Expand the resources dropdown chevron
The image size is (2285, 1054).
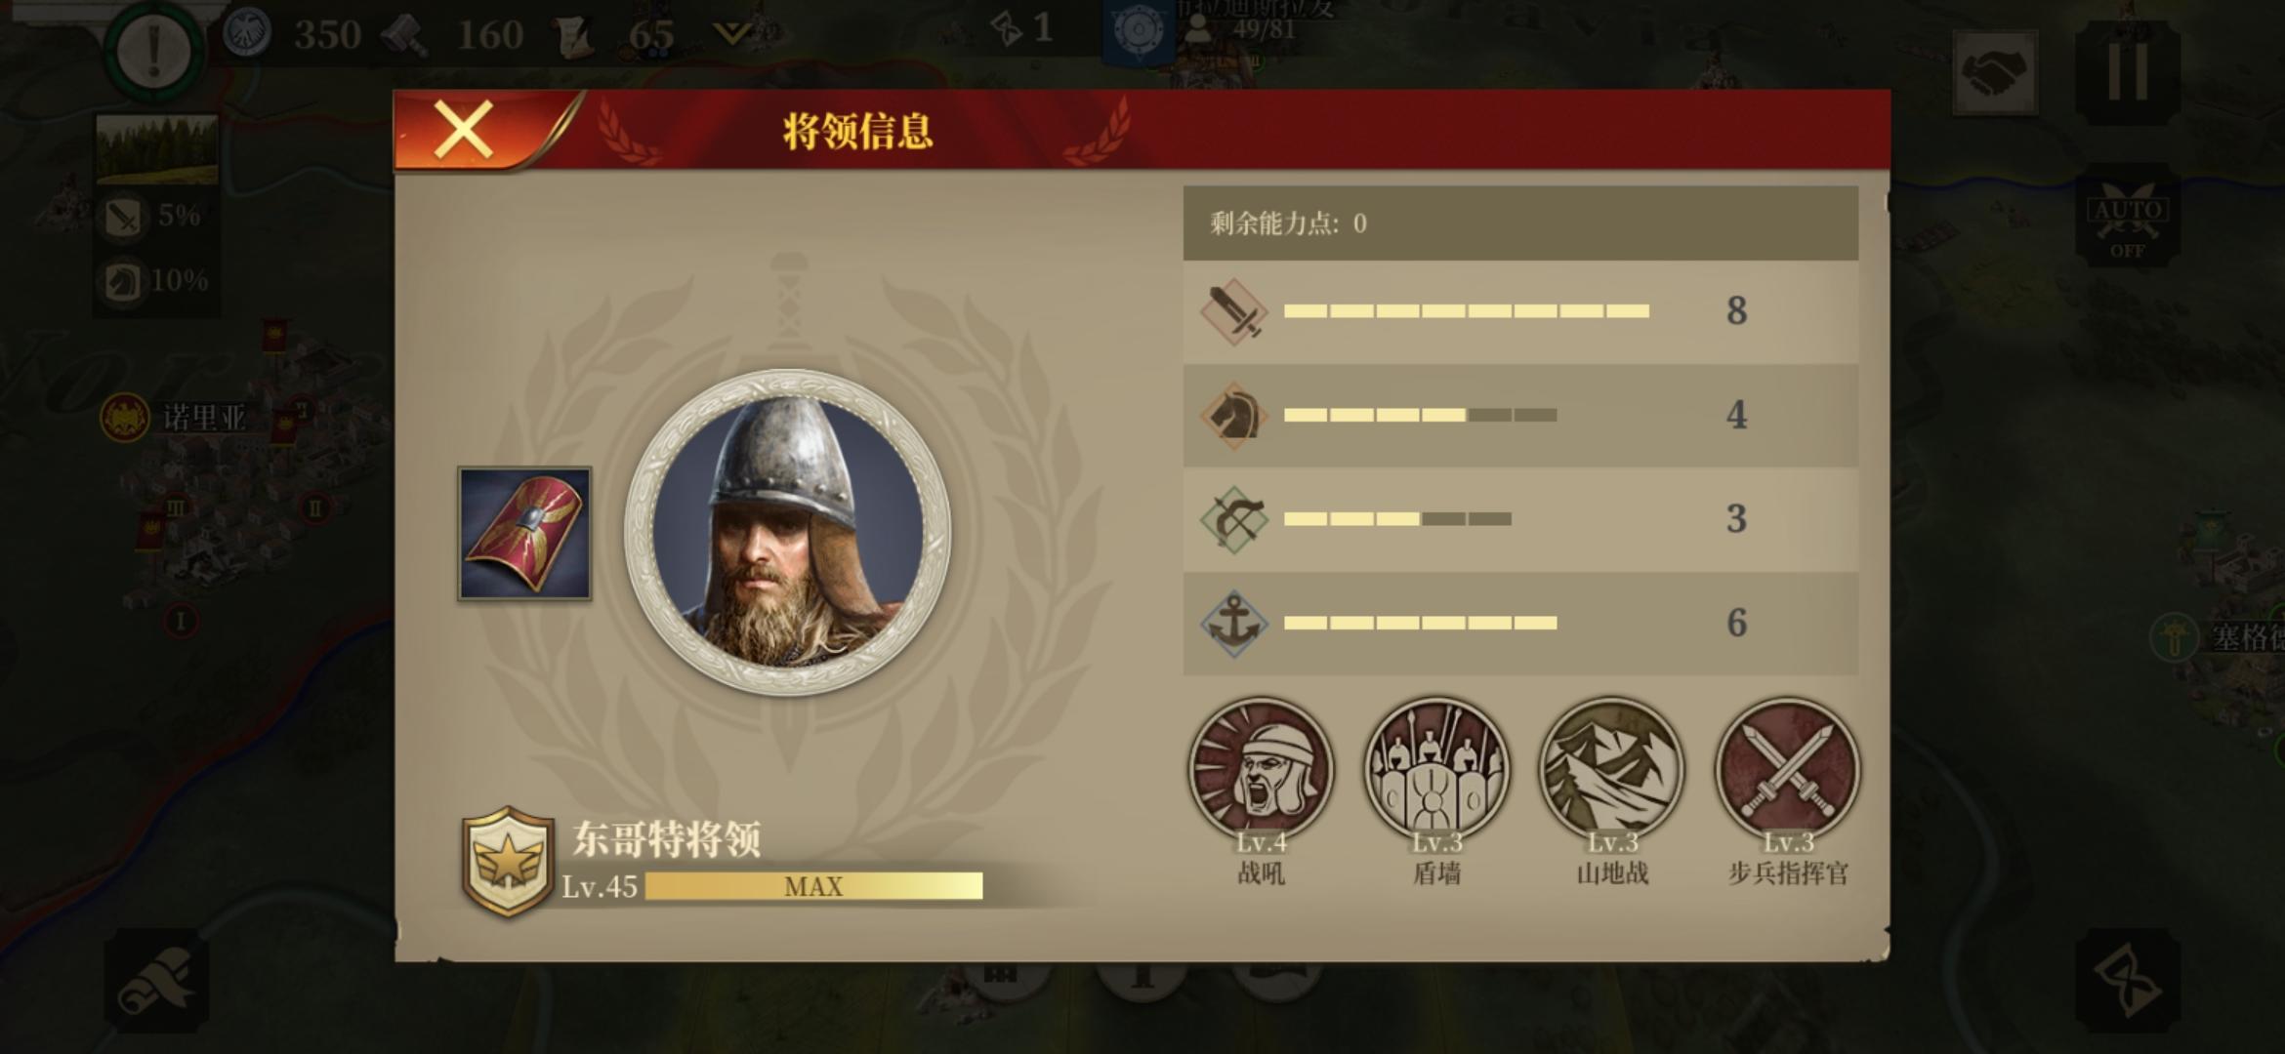point(730,34)
